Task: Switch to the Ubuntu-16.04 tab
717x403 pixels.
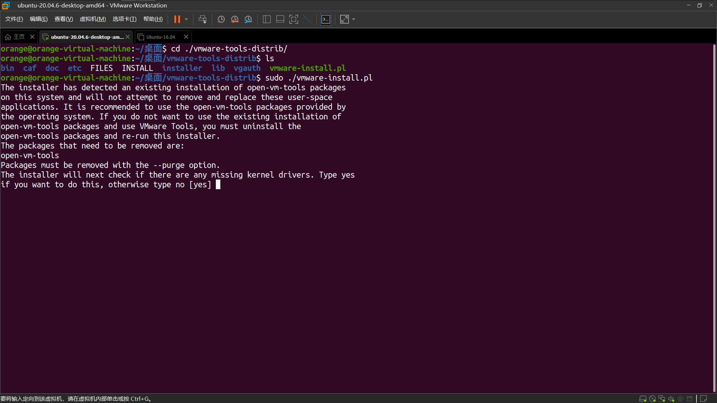Action: pos(161,37)
